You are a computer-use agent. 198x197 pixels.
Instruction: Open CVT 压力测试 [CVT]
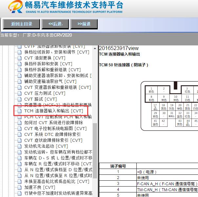(45, 93)
